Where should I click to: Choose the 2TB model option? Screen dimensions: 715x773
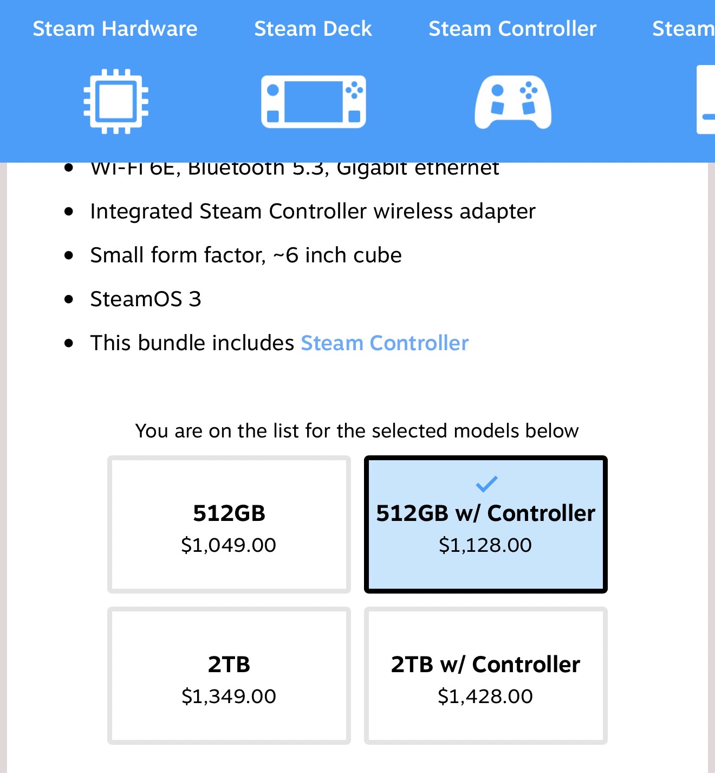point(229,675)
